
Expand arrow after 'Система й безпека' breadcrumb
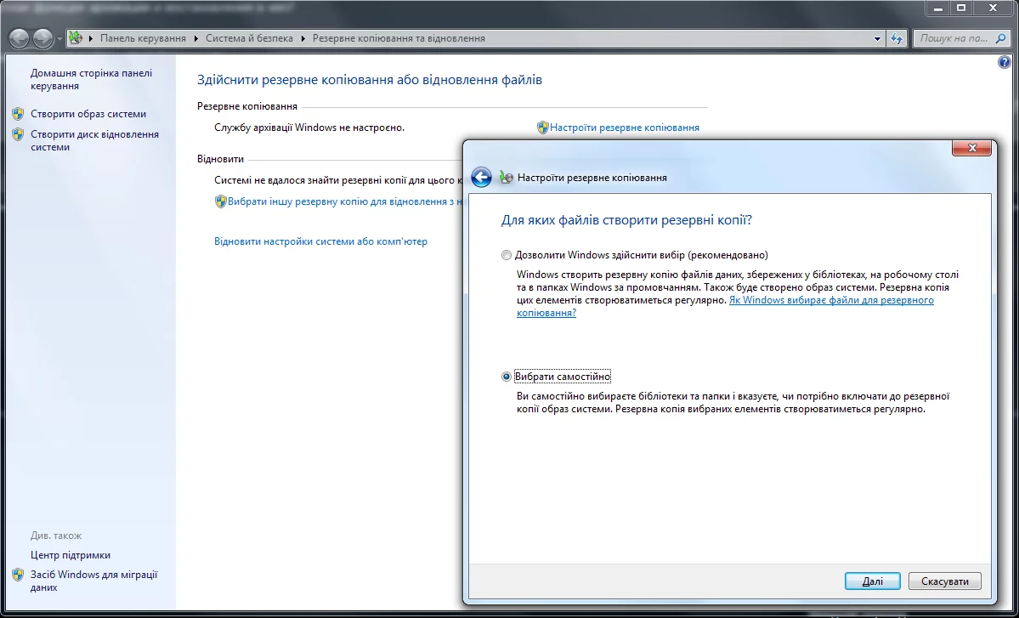click(303, 38)
